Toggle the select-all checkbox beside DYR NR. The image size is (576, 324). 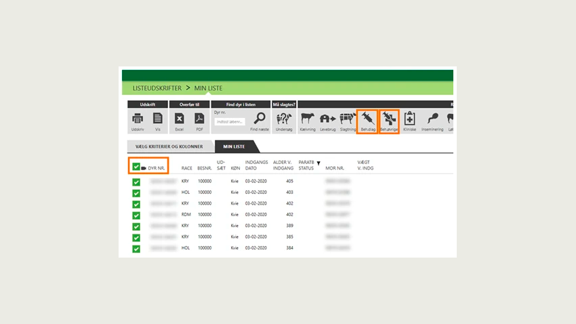[136, 166]
